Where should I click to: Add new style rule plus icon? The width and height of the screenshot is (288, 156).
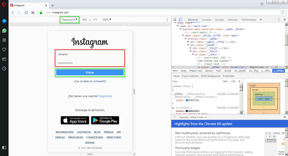click(239, 81)
